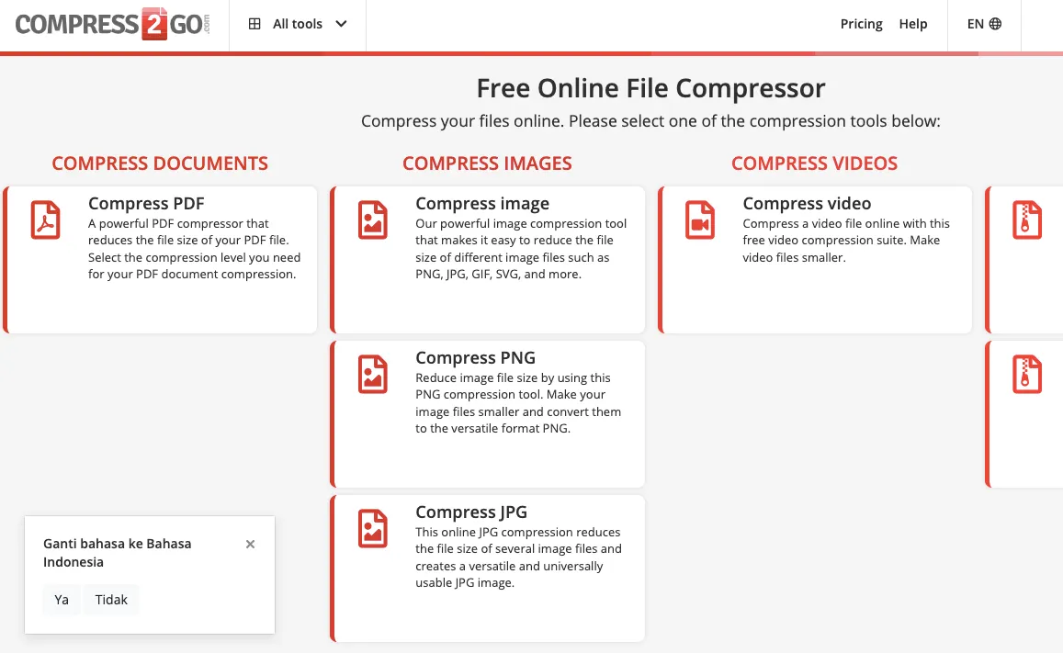1063x653 pixels.
Task: Open the EN language selector
Action: 984,24
